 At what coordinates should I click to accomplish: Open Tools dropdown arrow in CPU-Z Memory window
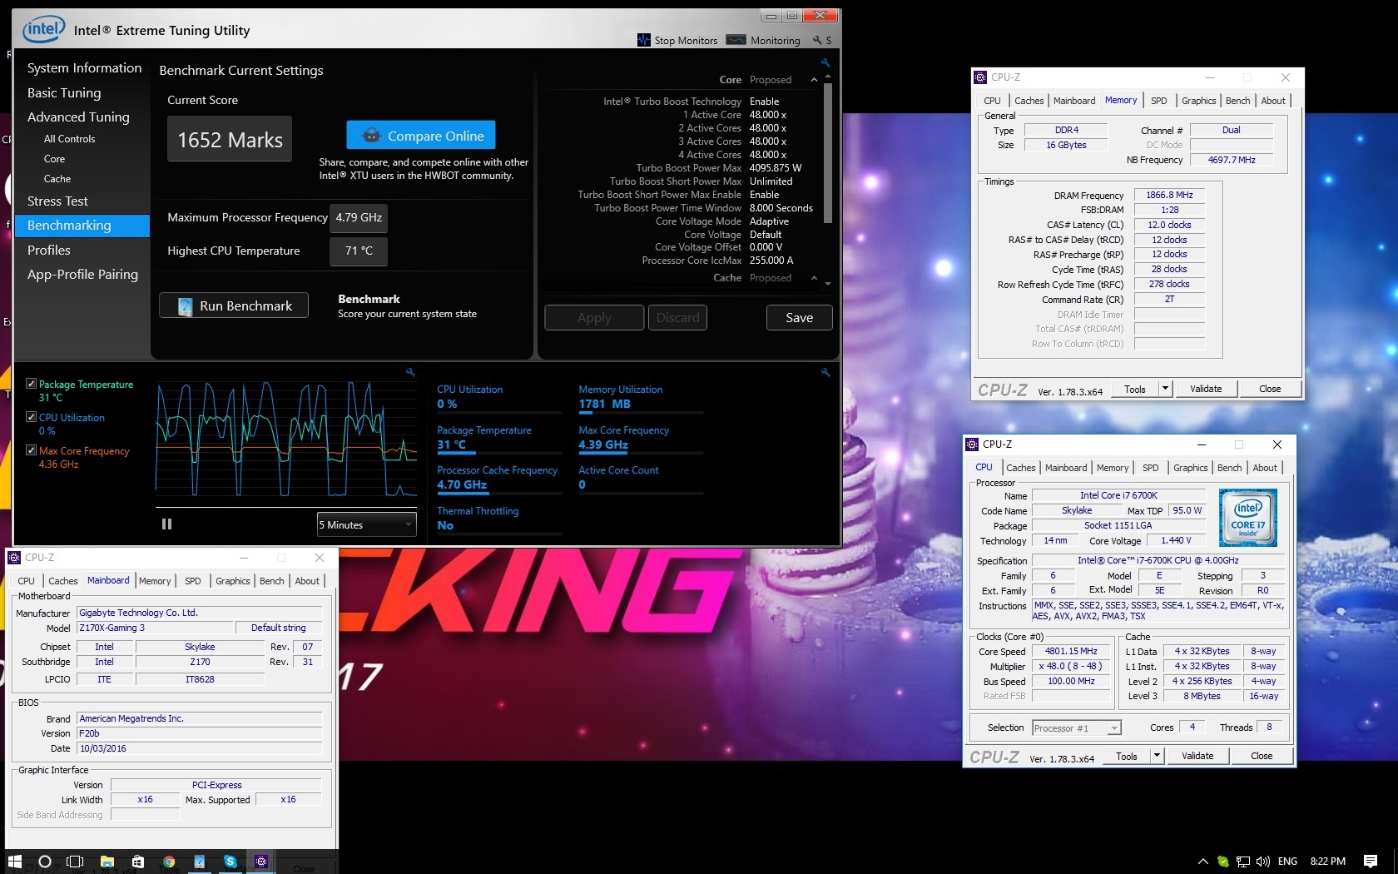pyautogui.click(x=1165, y=389)
